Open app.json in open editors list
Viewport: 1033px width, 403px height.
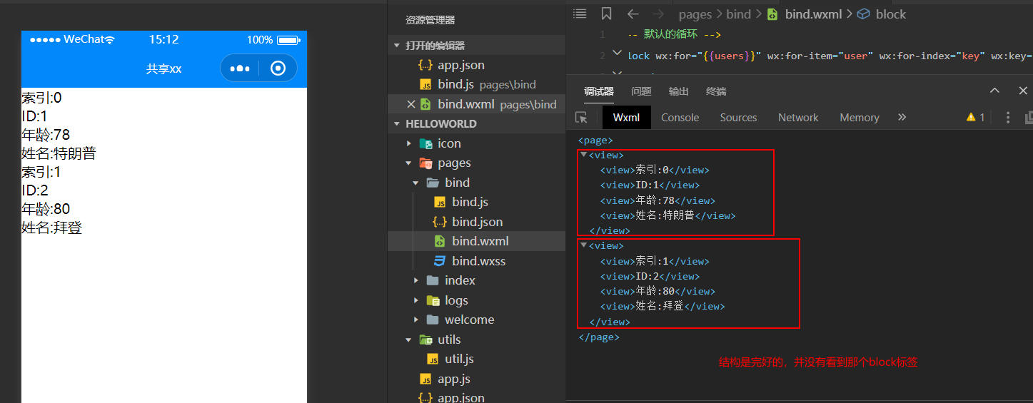[x=476, y=65]
